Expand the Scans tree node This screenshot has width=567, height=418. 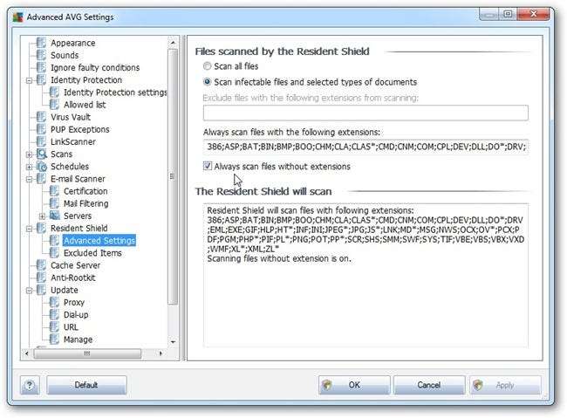click(30, 154)
